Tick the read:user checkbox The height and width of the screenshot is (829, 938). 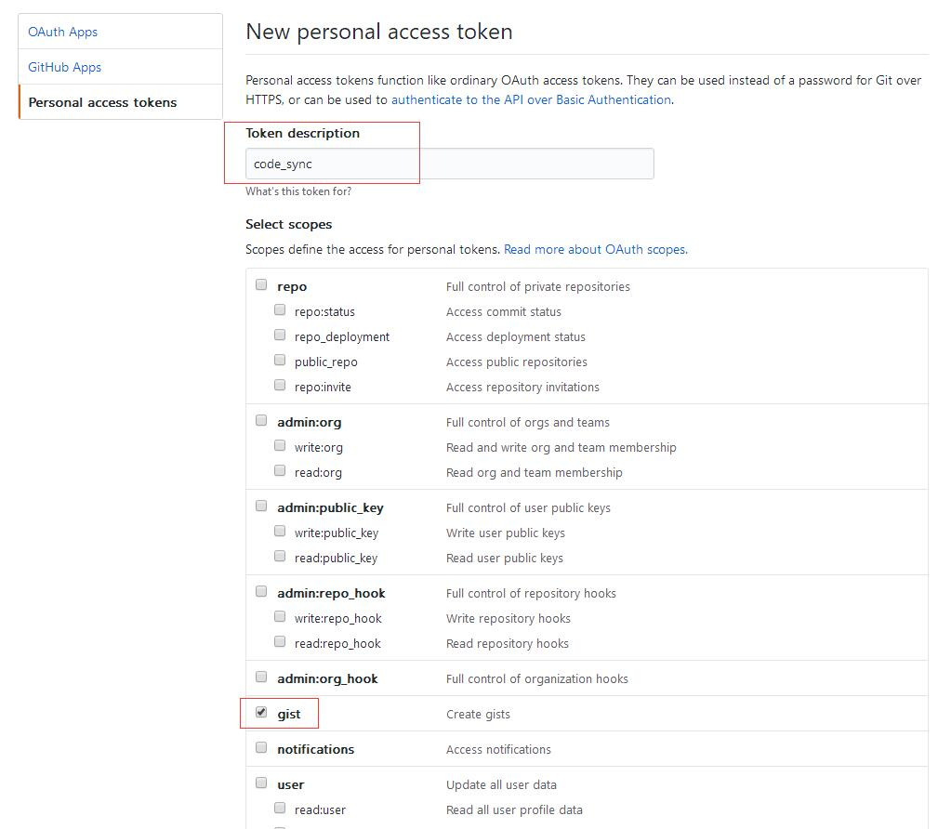point(280,809)
